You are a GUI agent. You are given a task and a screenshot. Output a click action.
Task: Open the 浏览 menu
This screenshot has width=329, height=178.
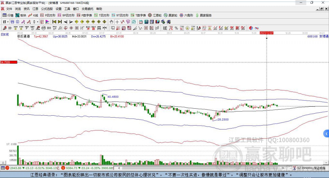click(18, 9)
